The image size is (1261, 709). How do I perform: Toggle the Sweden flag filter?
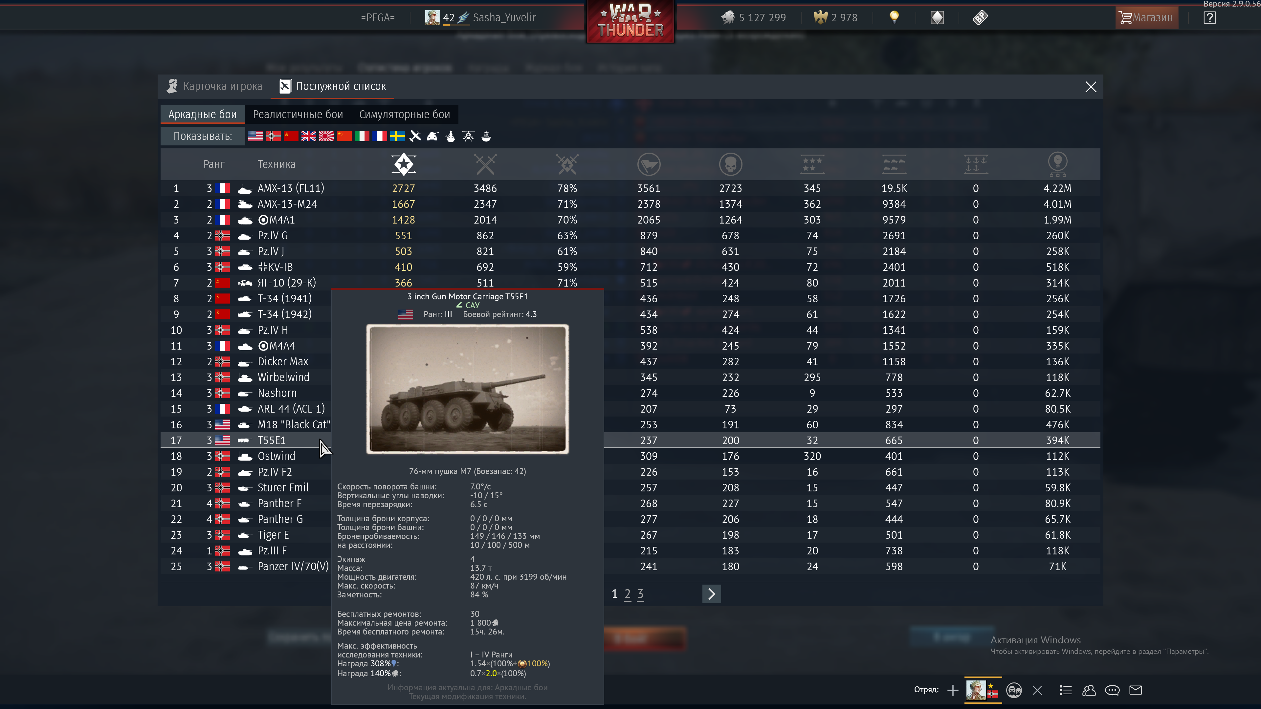tap(397, 136)
